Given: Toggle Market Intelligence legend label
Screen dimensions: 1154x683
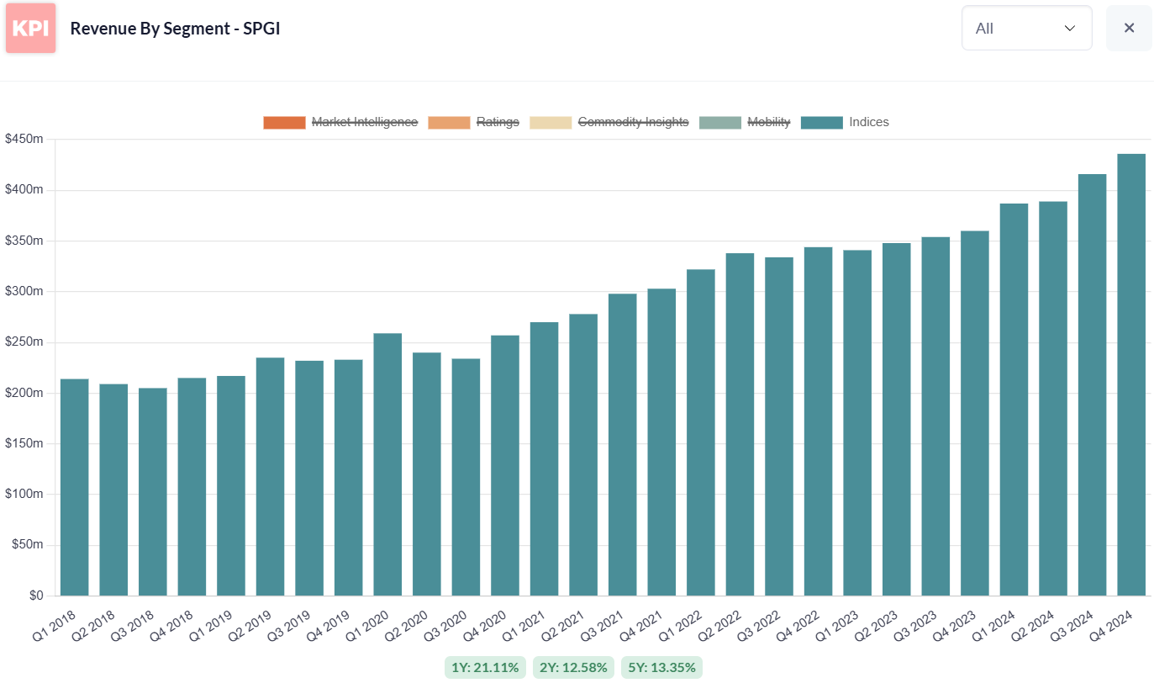Looking at the screenshot, I should pyautogui.click(x=365, y=122).
